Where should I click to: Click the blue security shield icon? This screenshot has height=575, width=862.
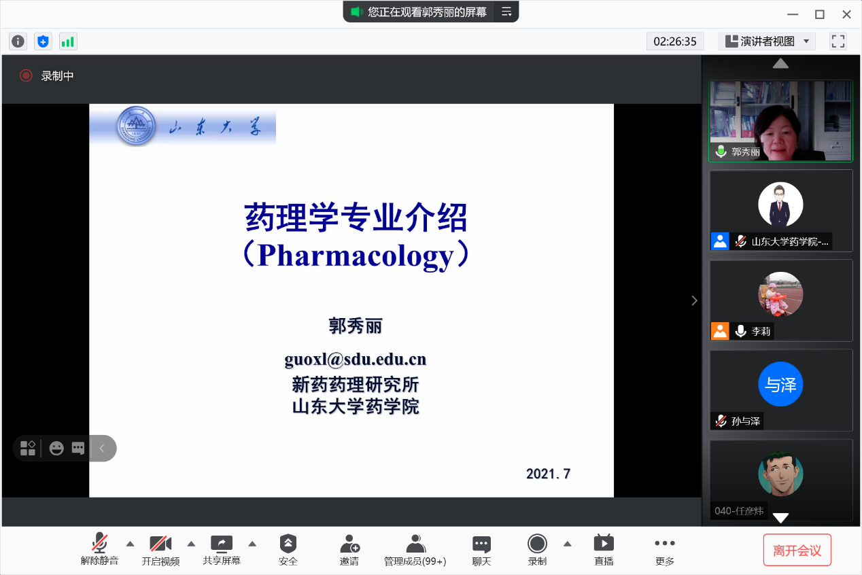pos(43,41)
